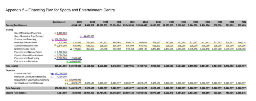Click the 1,624,160 MAT development value
Viewport: 256px width, 101px height.
pyautogui.click(x=62, y=42)
